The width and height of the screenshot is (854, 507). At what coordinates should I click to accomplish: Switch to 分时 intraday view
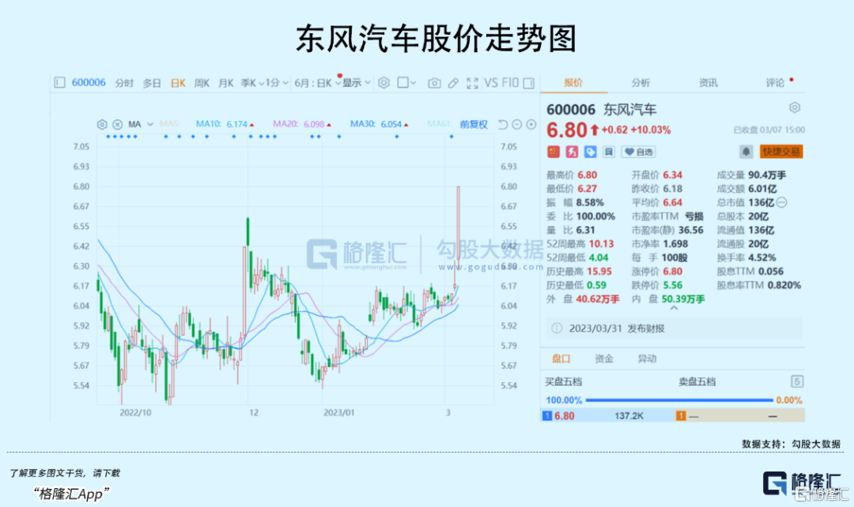(x=124, y=83)
